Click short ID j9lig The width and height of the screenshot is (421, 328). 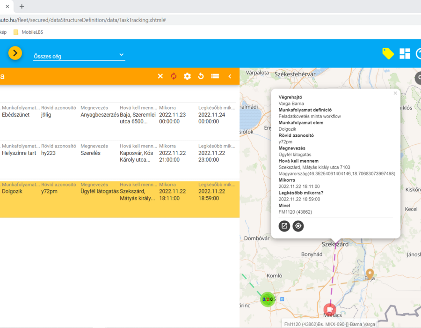point(46,115)
